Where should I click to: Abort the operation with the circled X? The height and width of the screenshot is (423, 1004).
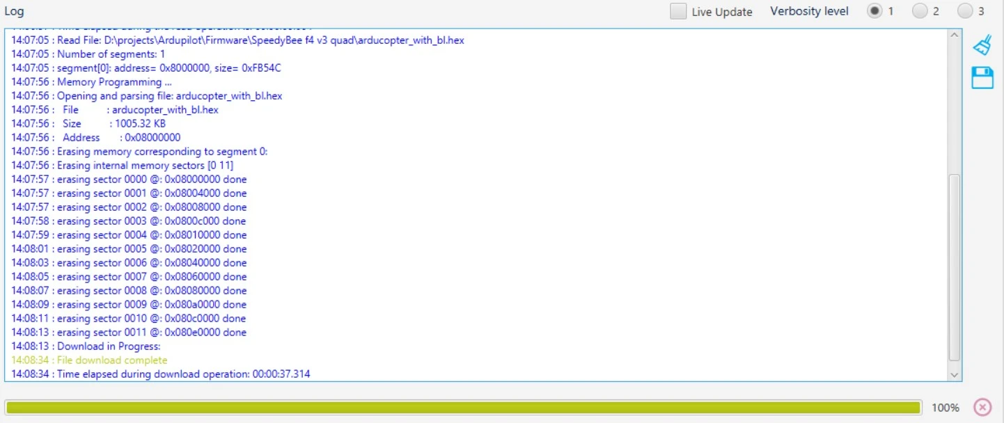pyautogui.click(x=982, y=407)
